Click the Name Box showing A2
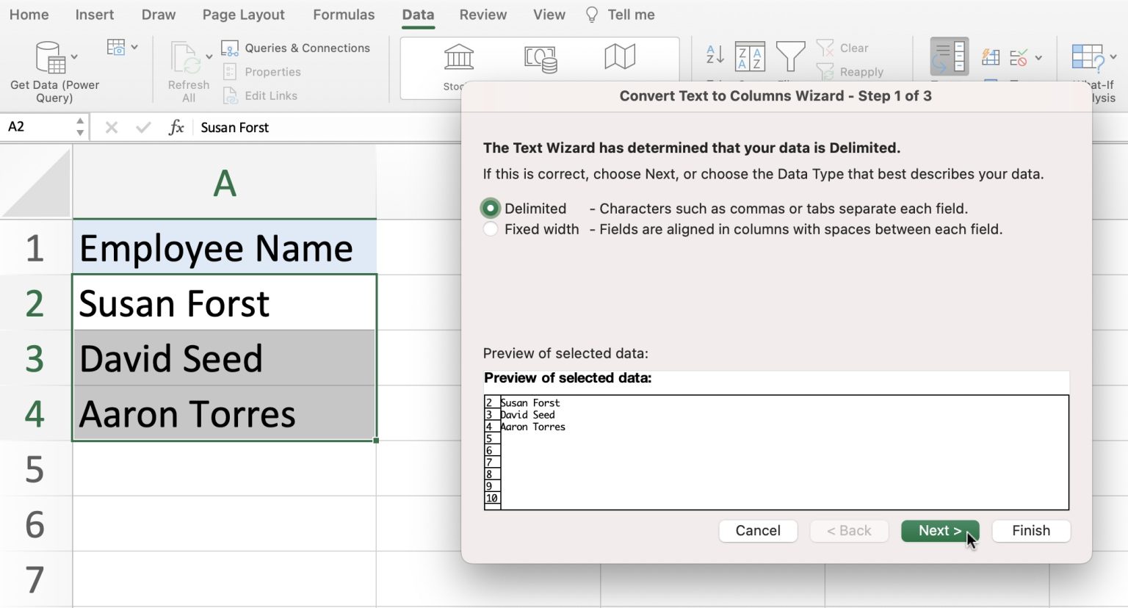Image resolution: width=1128 pixels, height=608 pixels. click(x=38, y=127)
